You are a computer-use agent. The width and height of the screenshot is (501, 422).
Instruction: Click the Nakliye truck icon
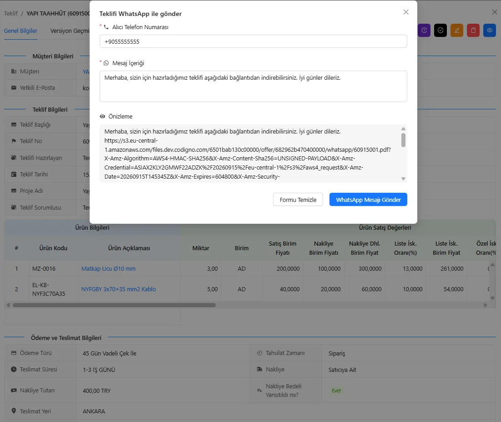[x=259, y=369]
